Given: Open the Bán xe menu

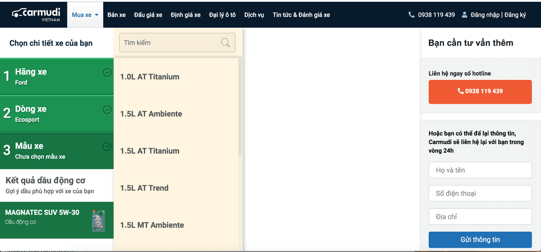Looking at the screenshot, I should [x=116, y=15].
